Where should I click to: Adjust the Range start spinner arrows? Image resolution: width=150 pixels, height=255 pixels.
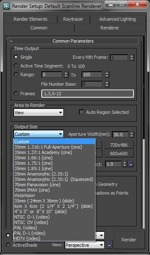(66, 75)
